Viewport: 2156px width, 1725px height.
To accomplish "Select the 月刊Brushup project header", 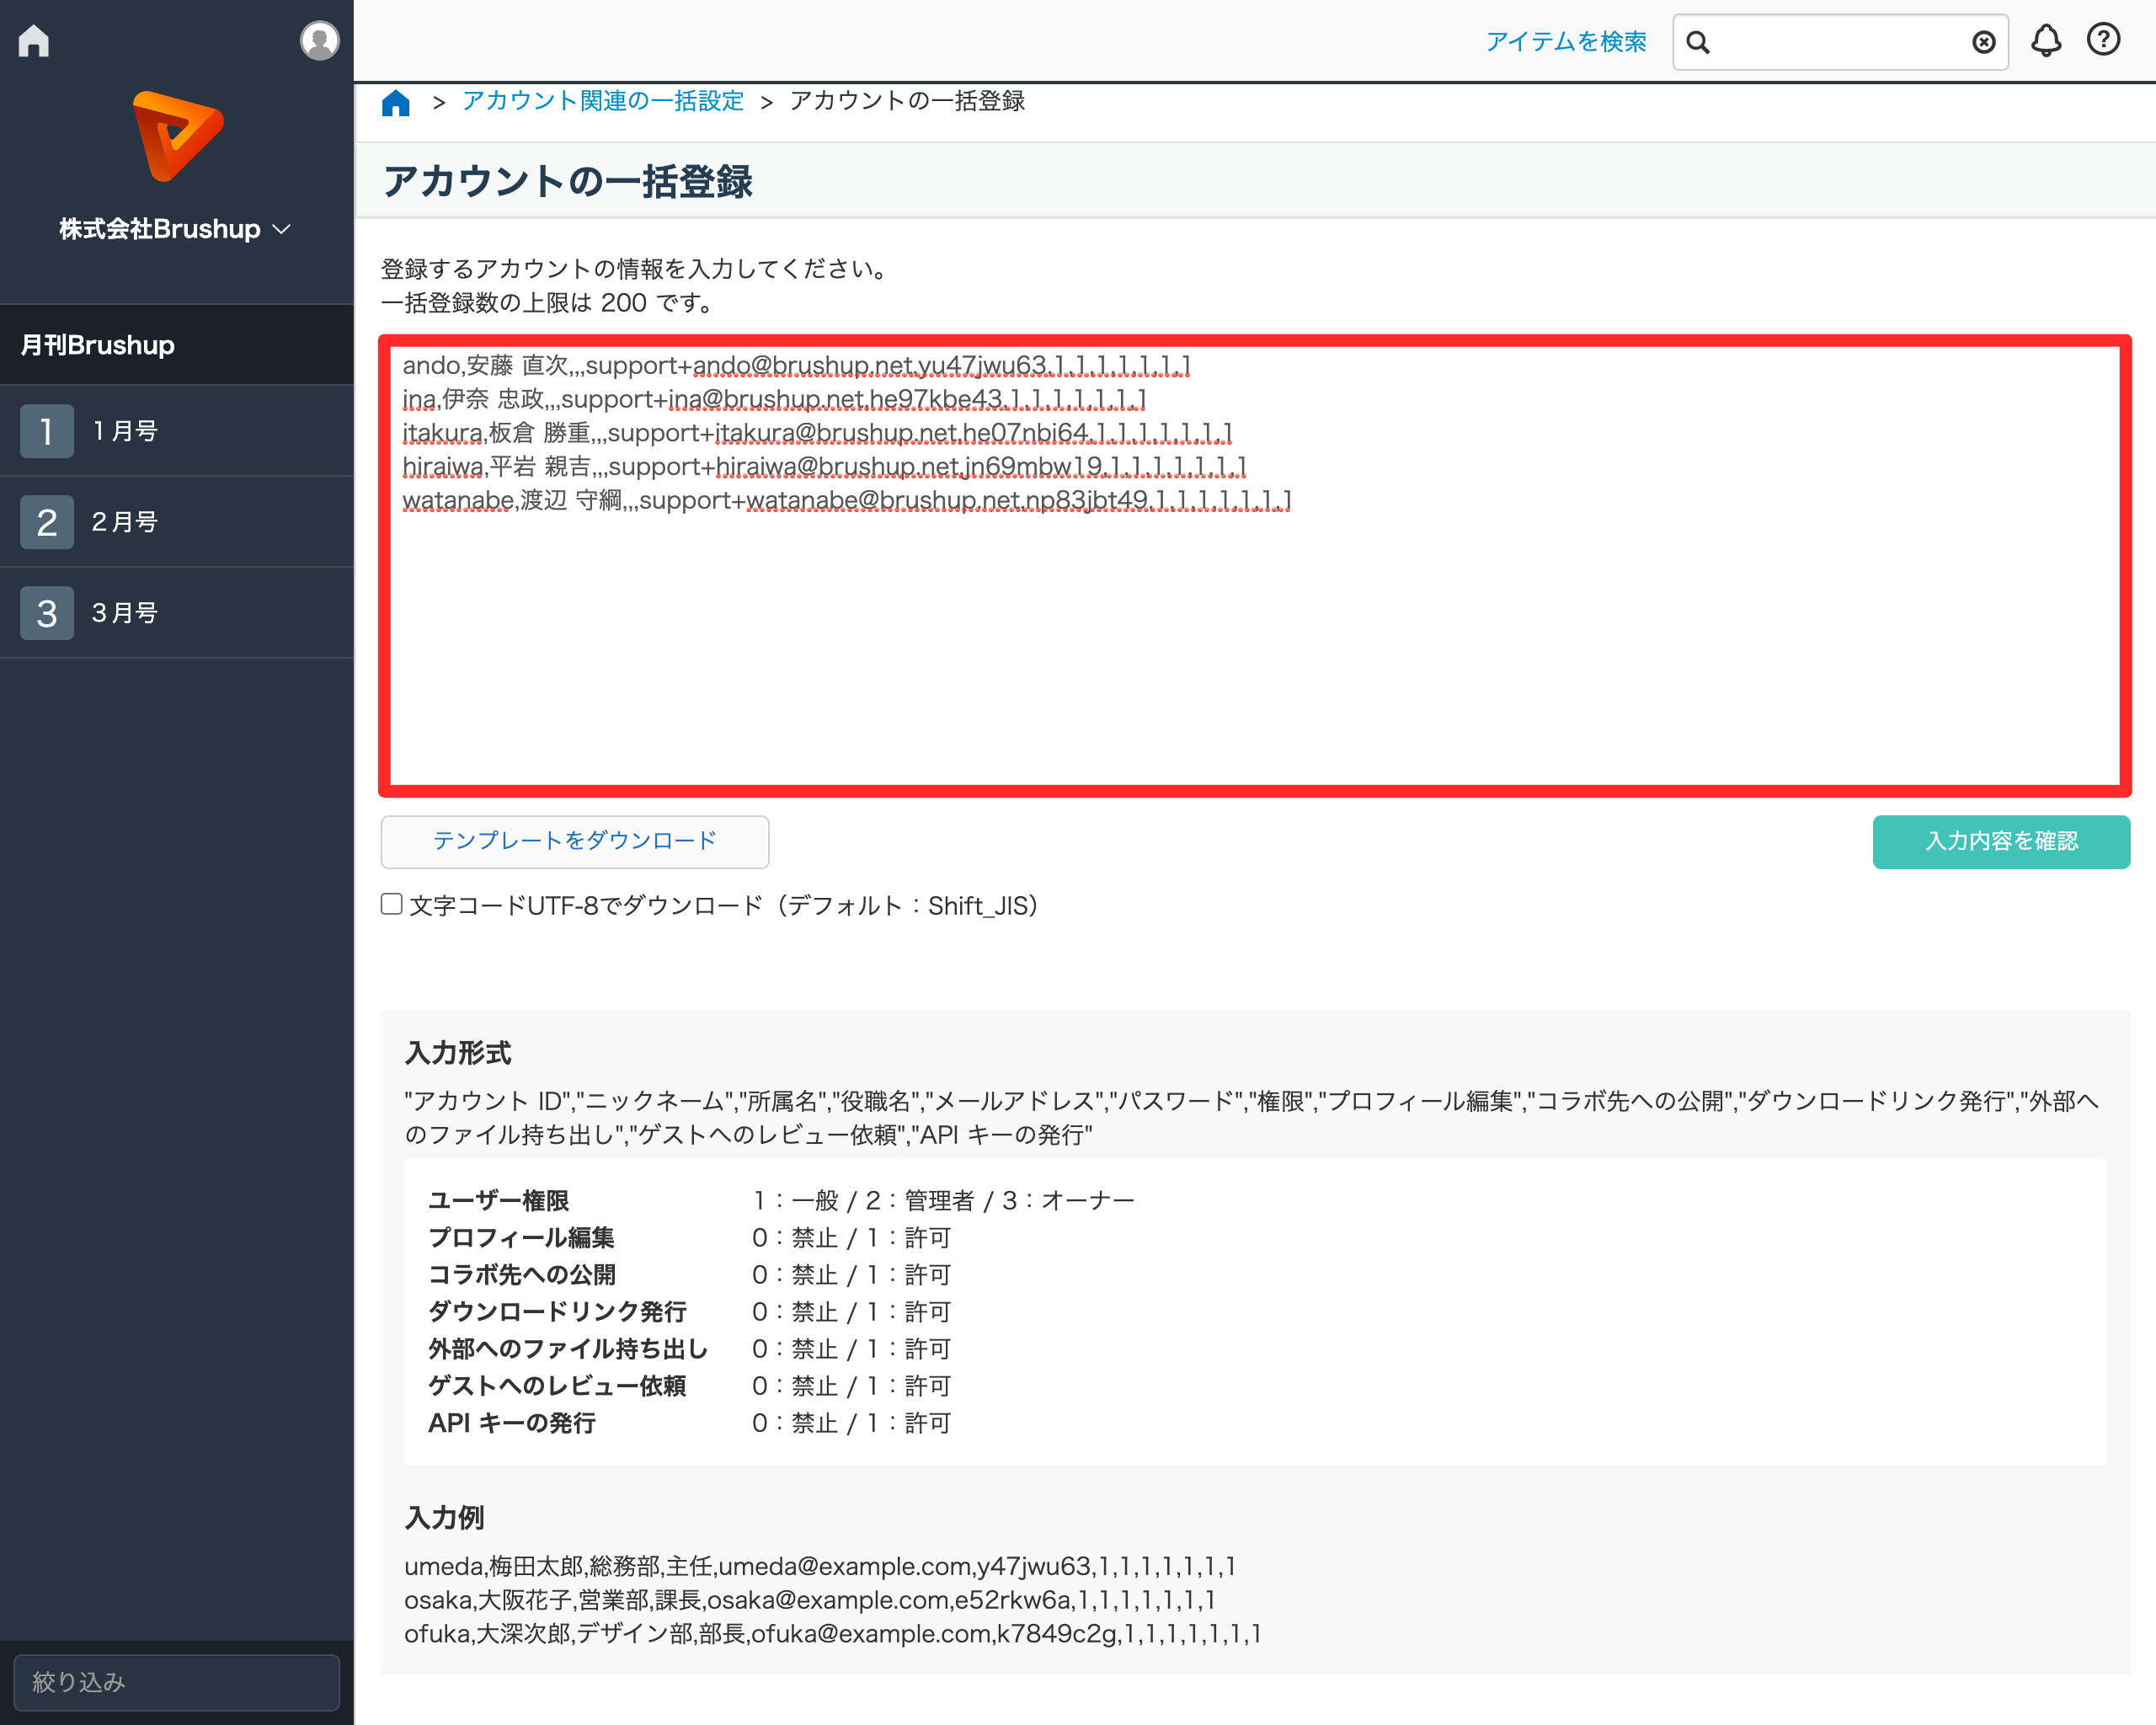I will (x=177, y=345).
